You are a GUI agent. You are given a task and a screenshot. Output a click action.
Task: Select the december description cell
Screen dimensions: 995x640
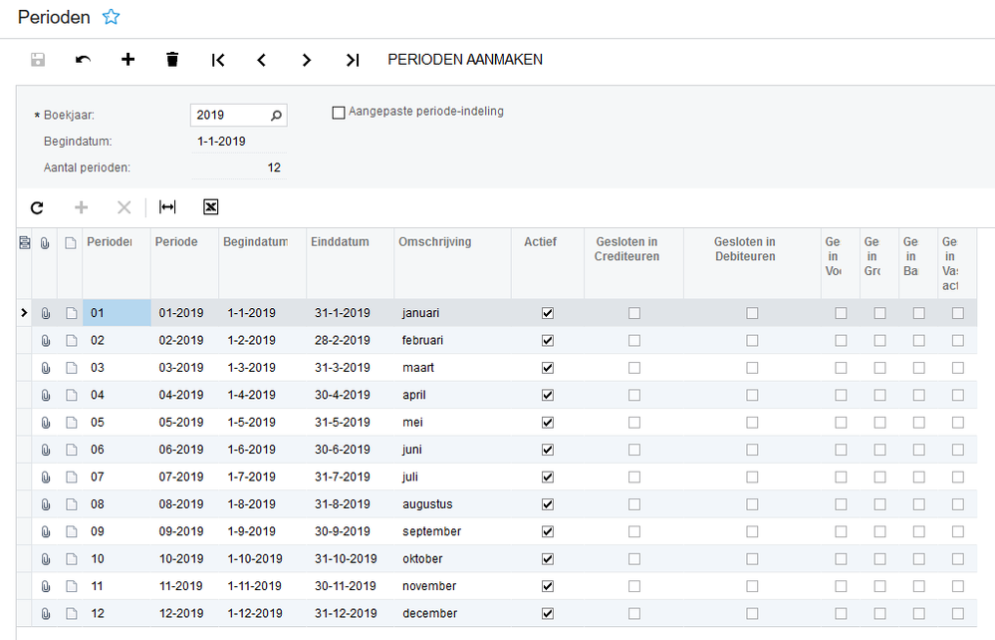[430, 613]
